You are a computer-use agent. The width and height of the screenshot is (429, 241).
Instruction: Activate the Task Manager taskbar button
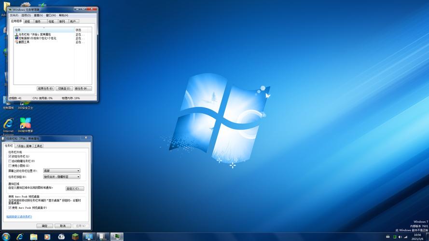[117, 237]
